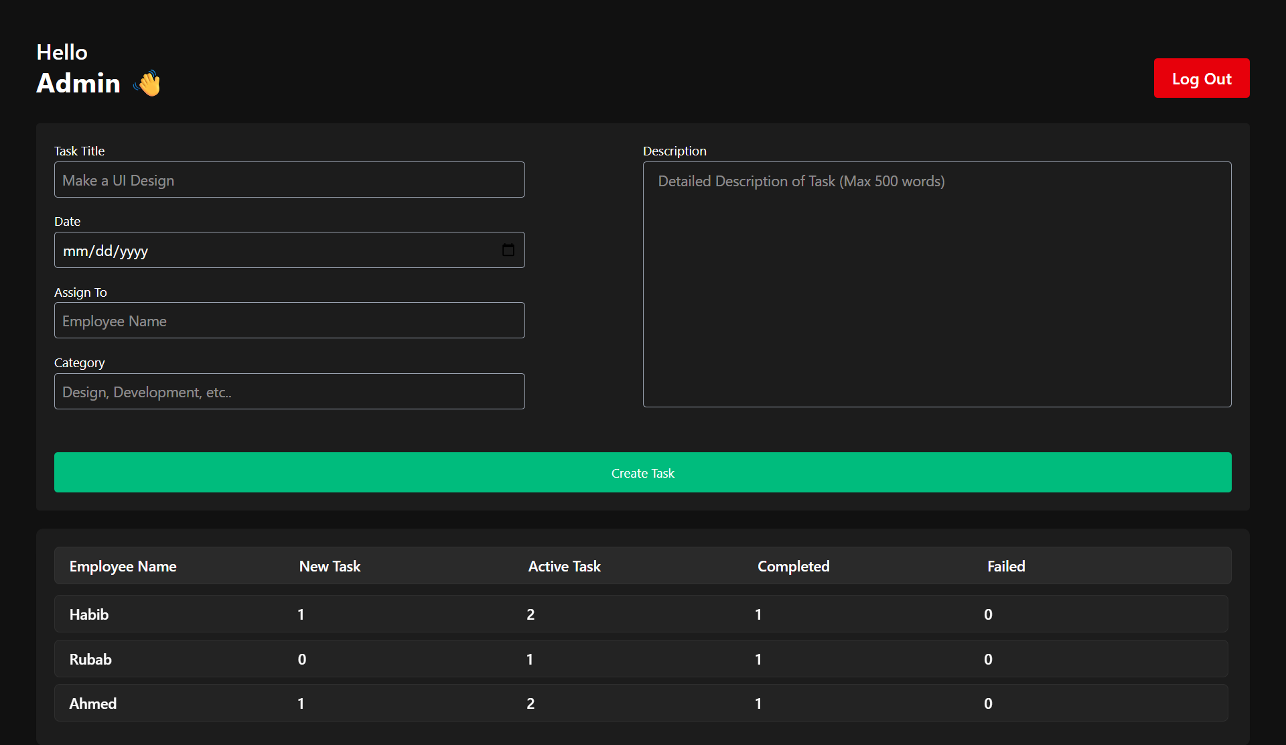
Task: Click the Admin heading text
Action: point(78,83)
